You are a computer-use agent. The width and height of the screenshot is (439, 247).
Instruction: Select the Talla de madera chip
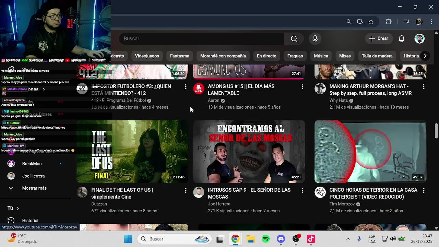[377, 56]
